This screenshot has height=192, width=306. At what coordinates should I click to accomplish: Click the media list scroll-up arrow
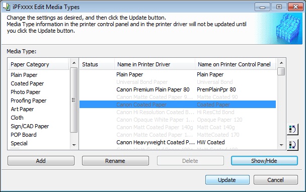281,63
